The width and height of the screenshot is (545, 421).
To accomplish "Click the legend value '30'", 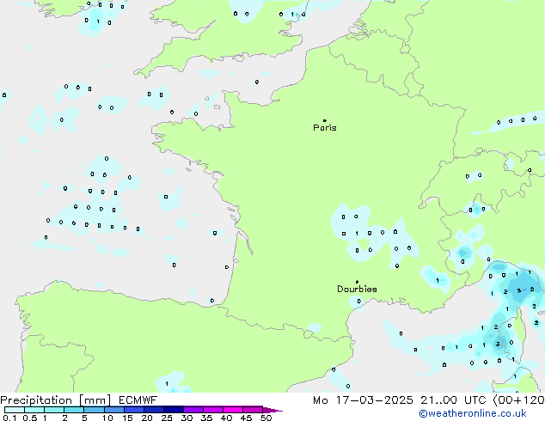I will click(187, 418).
